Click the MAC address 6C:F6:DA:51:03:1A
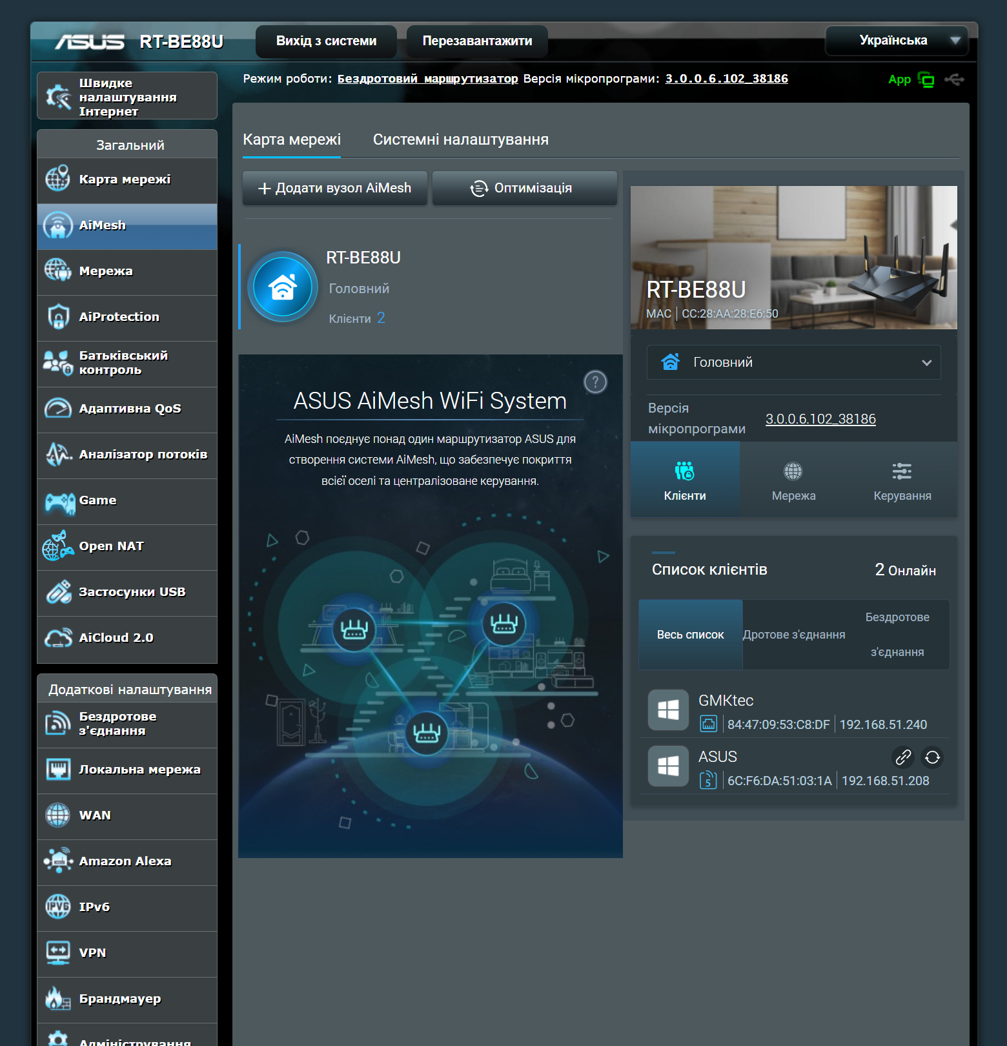Viewport: 1007px width, 1046px height. (780, 781)
